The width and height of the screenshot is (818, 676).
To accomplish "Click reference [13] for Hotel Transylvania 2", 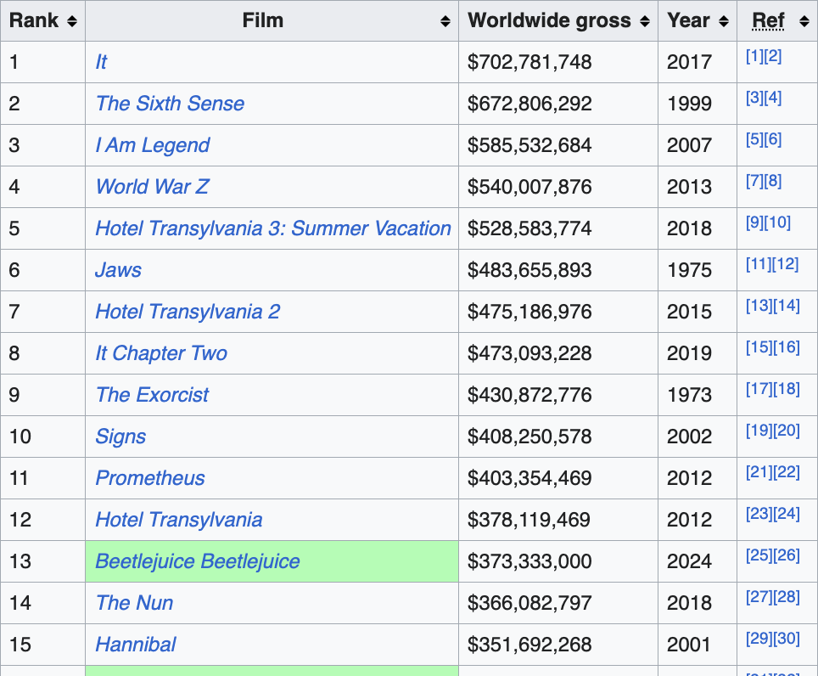I will pos(759,306).
